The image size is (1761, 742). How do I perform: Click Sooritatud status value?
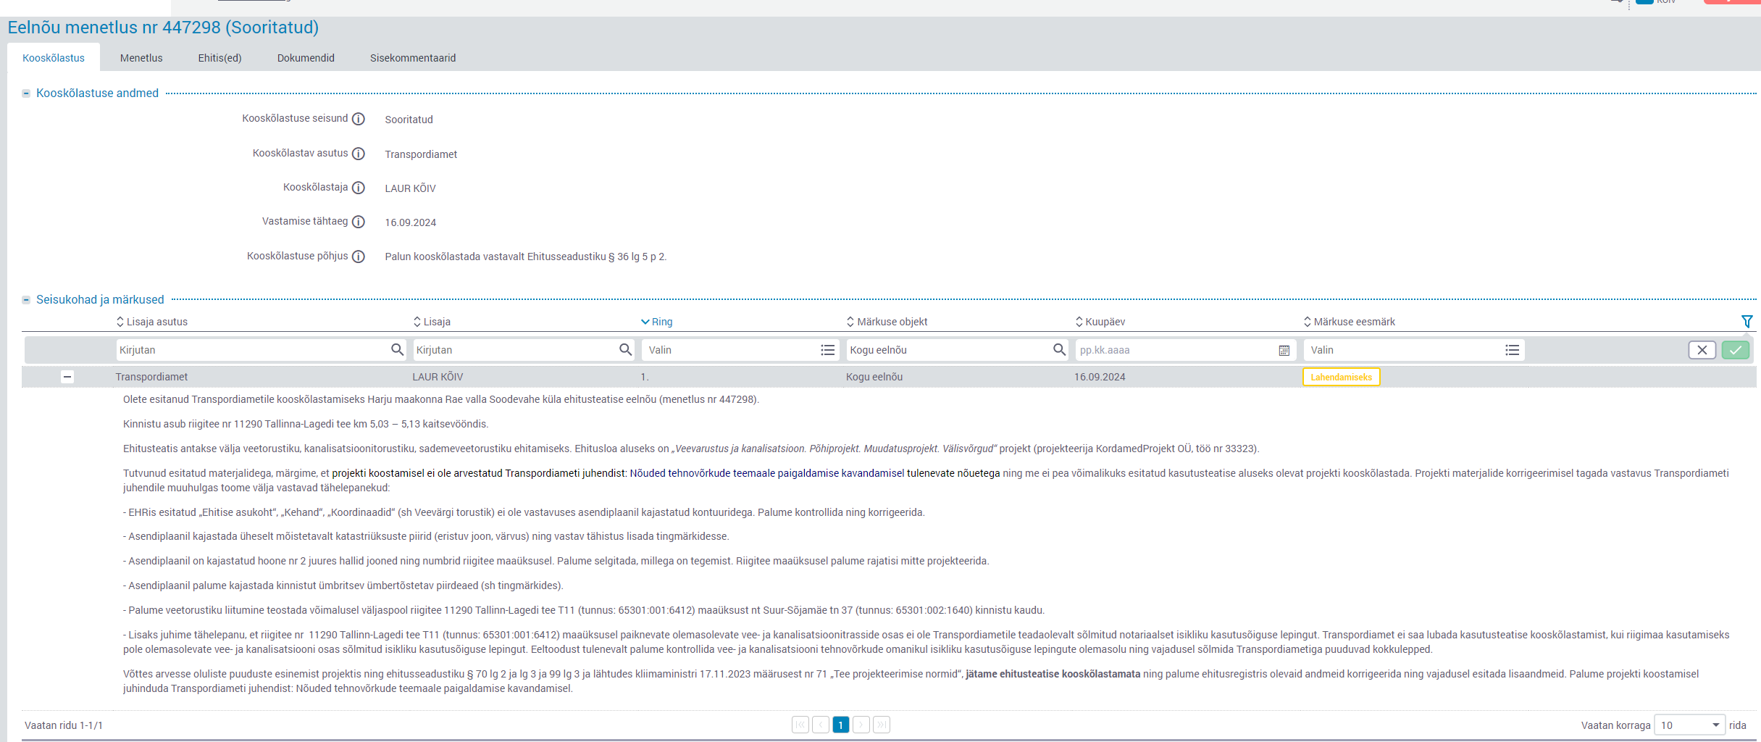[x=409, y=120]
